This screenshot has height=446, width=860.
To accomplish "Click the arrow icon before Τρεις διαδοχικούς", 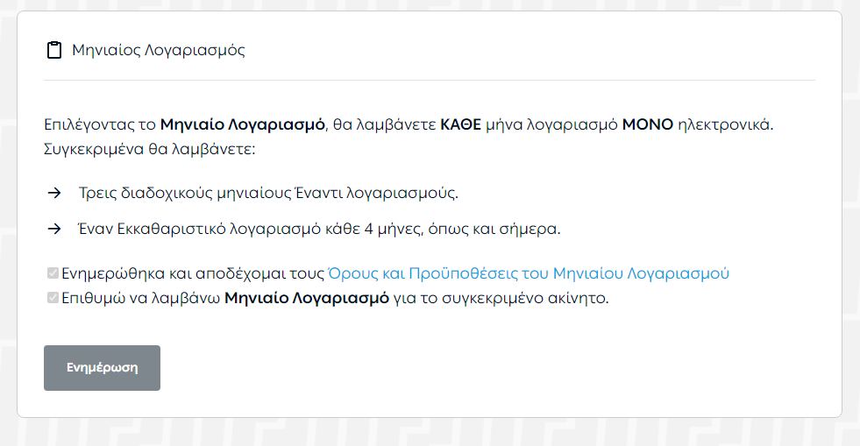I will (54, 193).
